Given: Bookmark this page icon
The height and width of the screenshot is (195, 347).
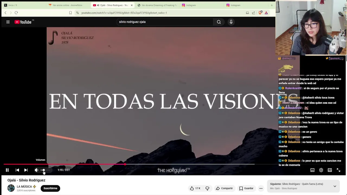Looking at the screenshot, I should (70, 13).
